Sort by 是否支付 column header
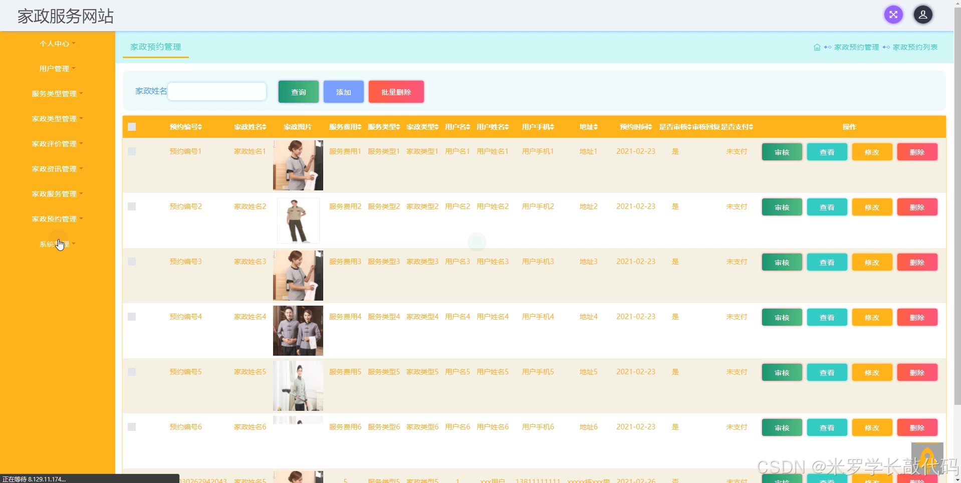961x483 pixels. (737, 127)
